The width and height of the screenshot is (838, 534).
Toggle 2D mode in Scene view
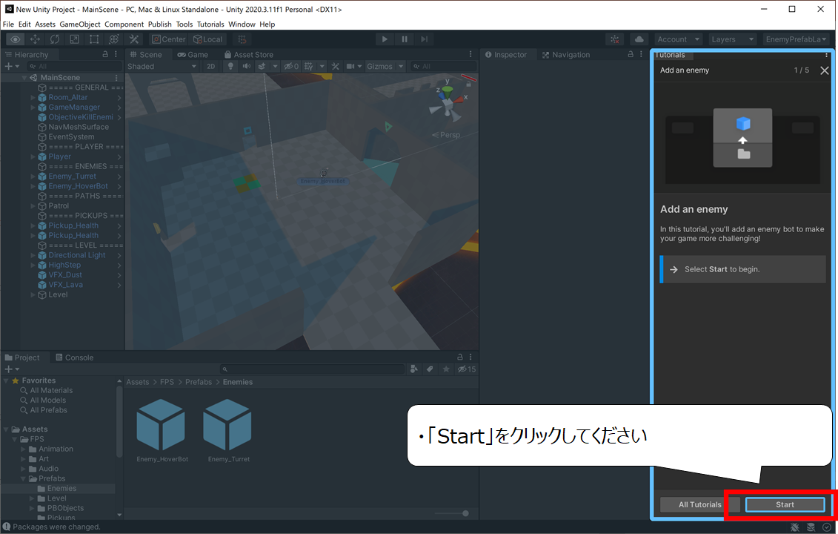point(210,66)
